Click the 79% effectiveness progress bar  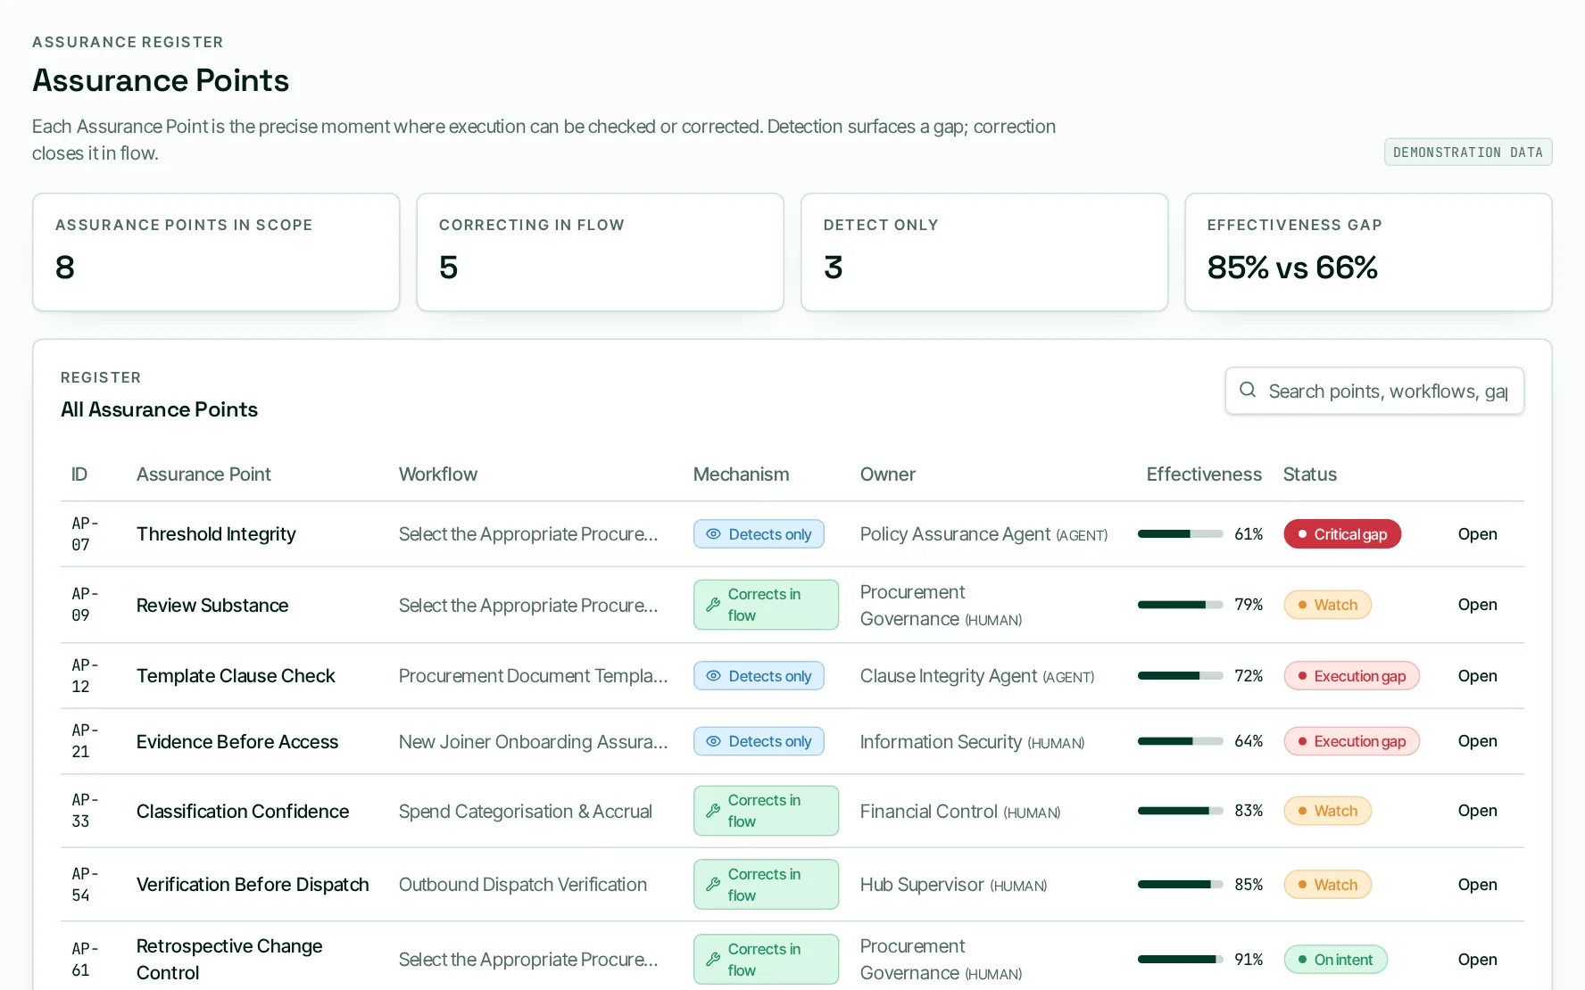click(x=1180, y=605)
